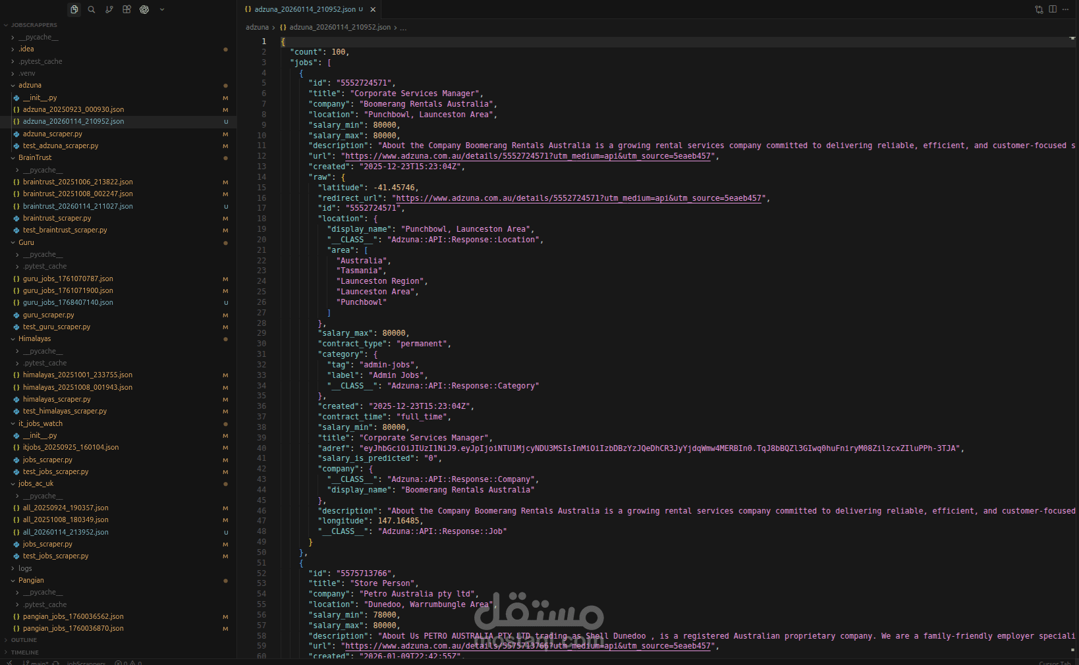Open itjobs_20250925_160104.json file
Screen dimensions: 1079x665
coord(70,447)
